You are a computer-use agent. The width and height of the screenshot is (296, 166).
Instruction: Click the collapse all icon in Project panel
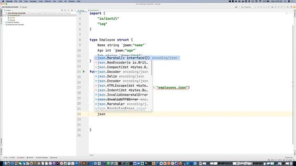(68, 10)
